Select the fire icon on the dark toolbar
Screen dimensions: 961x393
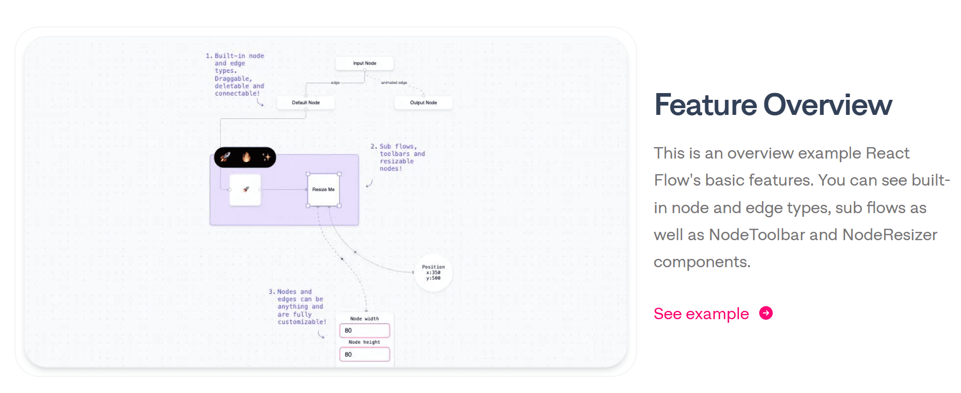point(246,157)
